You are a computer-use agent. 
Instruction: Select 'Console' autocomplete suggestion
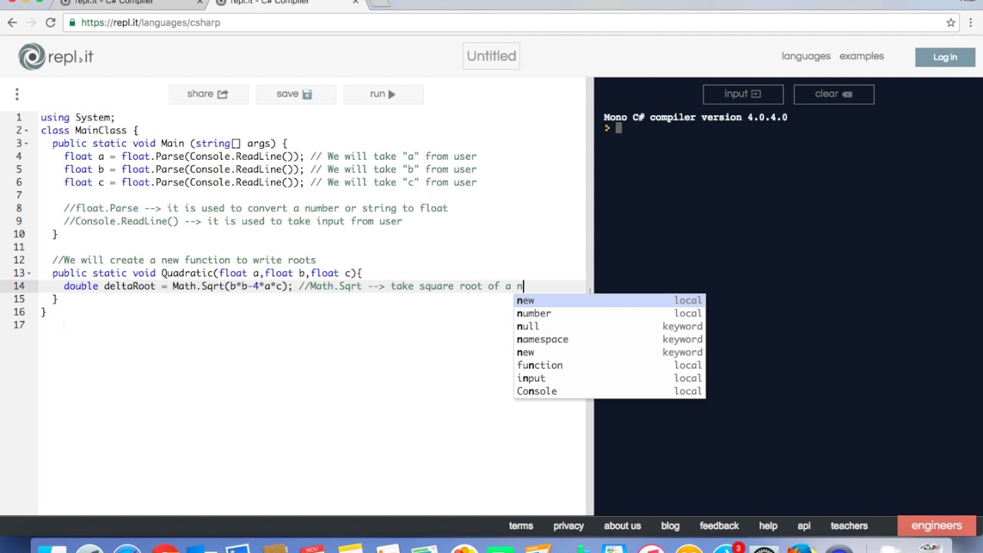coord(609,392)
